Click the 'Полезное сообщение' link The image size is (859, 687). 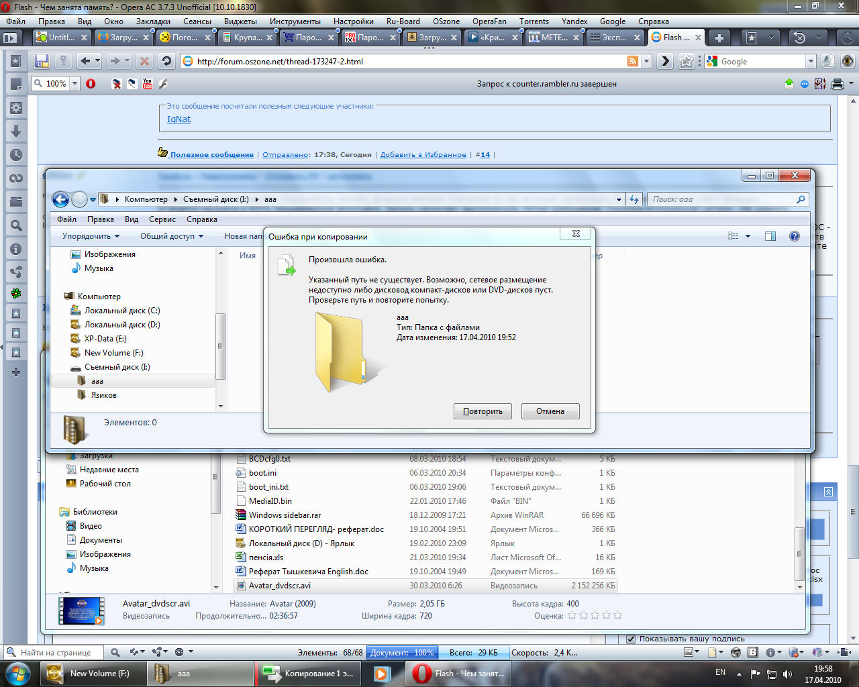pos(212,154)
